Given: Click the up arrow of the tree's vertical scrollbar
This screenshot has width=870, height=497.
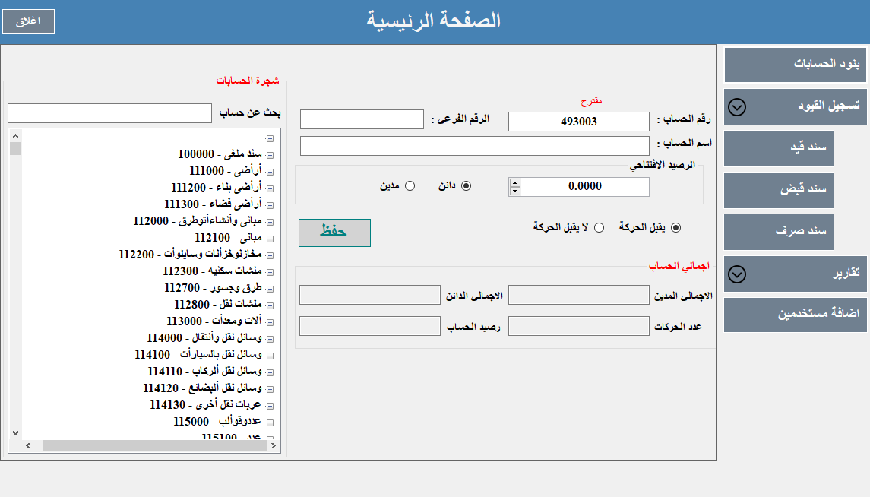Looking at the screenshot, I should click(15, 136).
